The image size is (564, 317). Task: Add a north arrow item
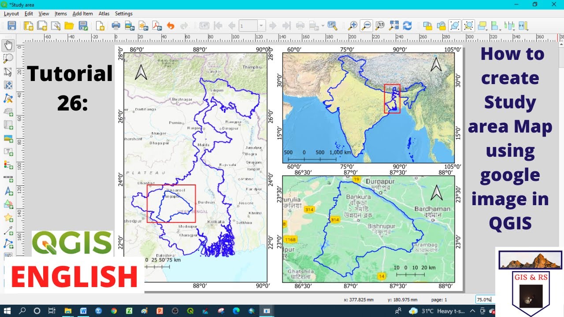[8, 192]
